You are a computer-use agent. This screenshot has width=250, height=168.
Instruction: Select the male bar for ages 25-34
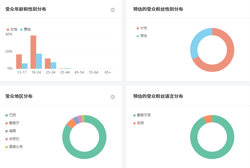(53, 65)
